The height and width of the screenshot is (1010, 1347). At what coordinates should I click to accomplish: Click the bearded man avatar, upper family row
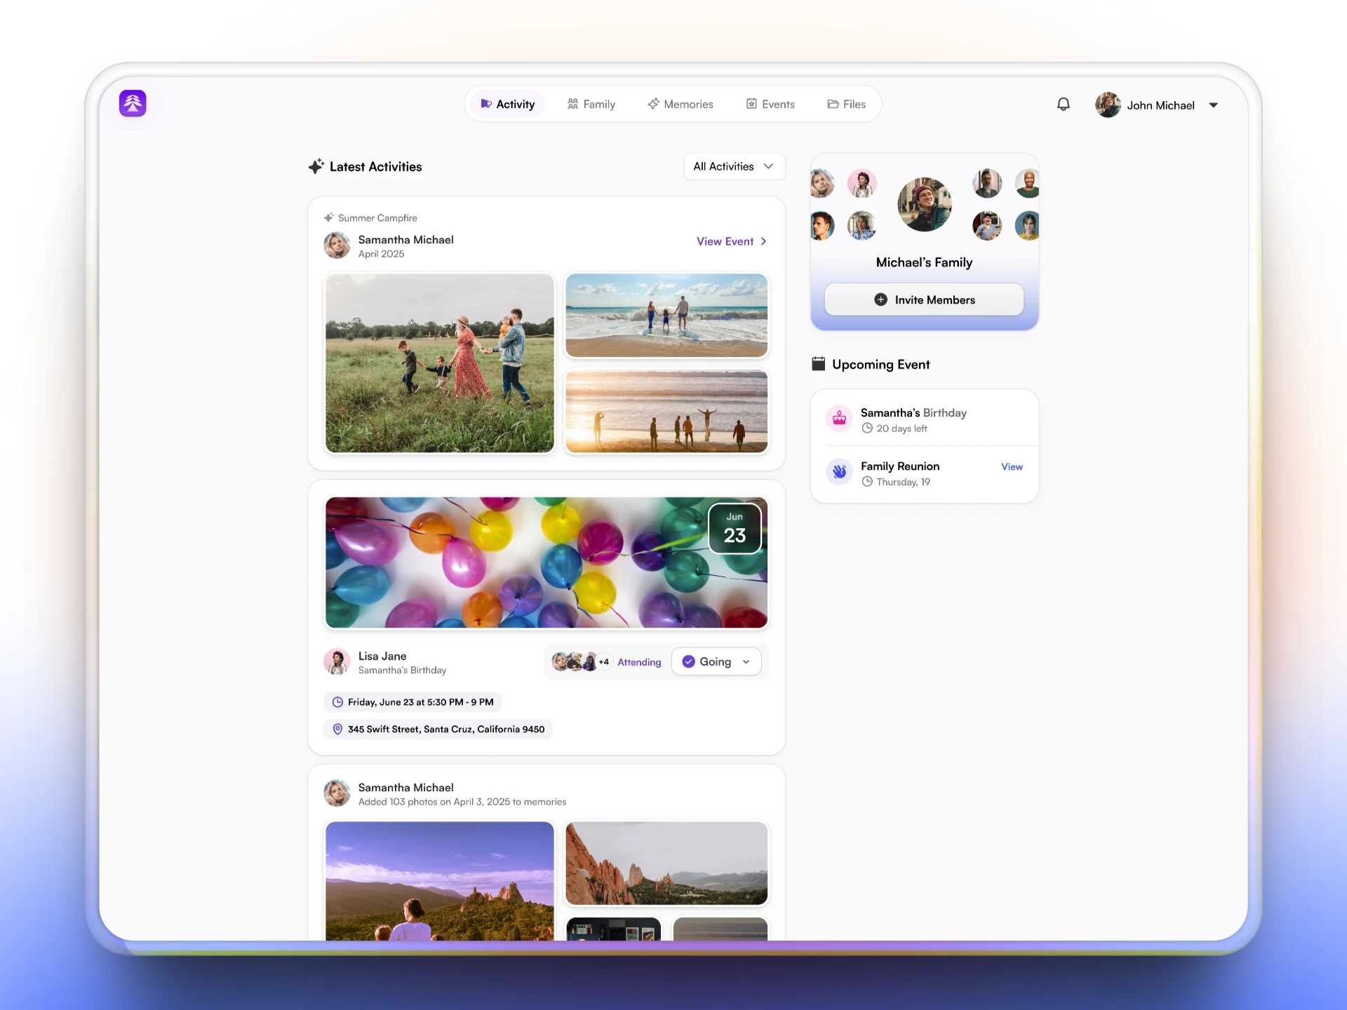[986, 183]
